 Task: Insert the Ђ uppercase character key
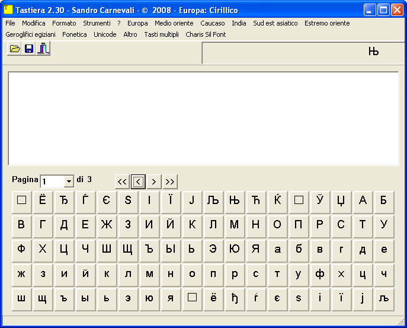point(64,202)
